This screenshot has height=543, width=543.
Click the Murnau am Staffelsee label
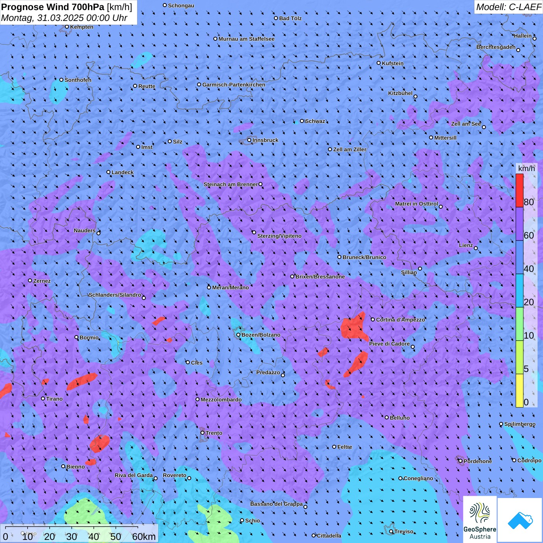pyautogui.click(x=247, y=39)
